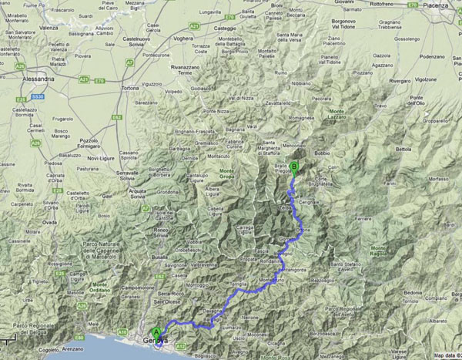462x360 pixels.
Task: Click the green destination marker B
Action: (294, 168)
